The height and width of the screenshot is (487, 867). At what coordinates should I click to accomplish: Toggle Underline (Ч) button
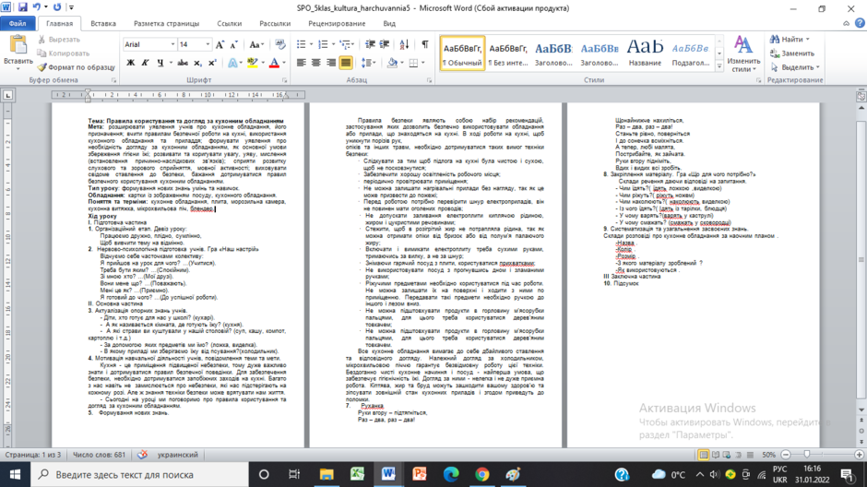click(x=160, y=63)
